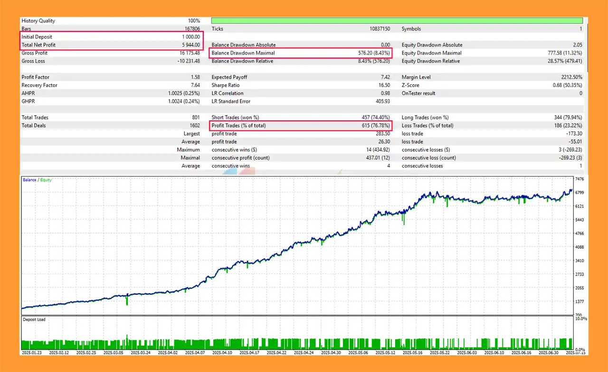Click the Deposit Load chart label
The image size is (608, 372).
coord(34,320)
